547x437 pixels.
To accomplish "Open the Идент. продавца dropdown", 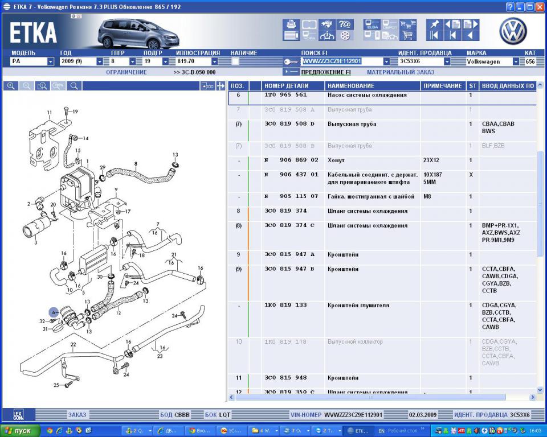I will 447,61.
